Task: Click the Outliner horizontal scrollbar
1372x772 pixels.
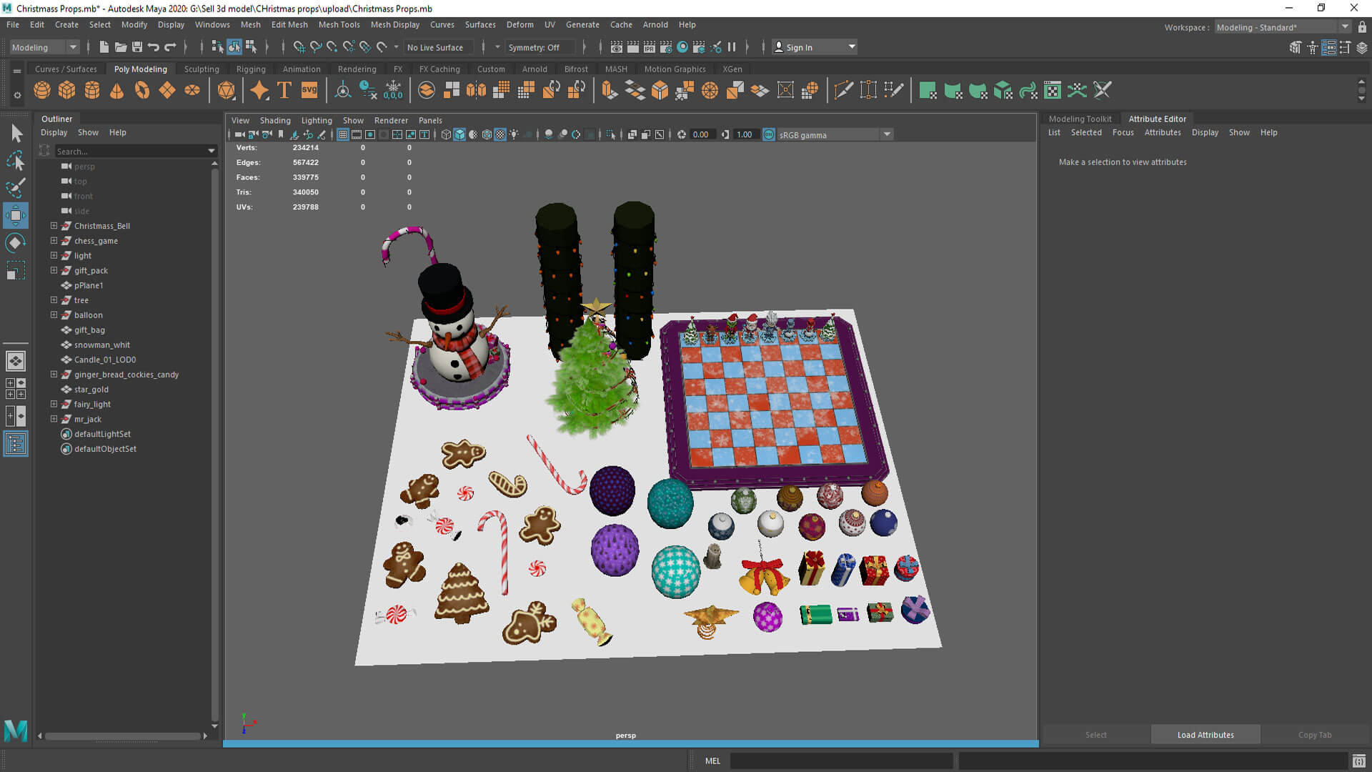Action: pyautogui.click(x=123, y=736)
